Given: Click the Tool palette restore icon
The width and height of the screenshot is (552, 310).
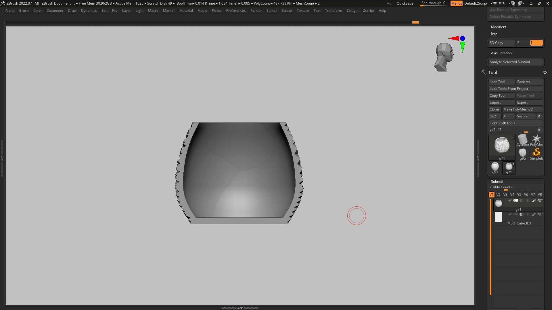Looking at the screenshot, I should (545, 73).
